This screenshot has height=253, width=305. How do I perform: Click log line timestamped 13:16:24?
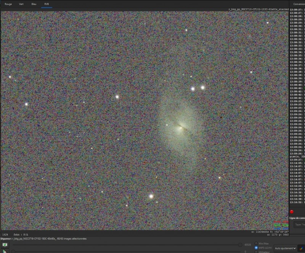coord(297,186)
